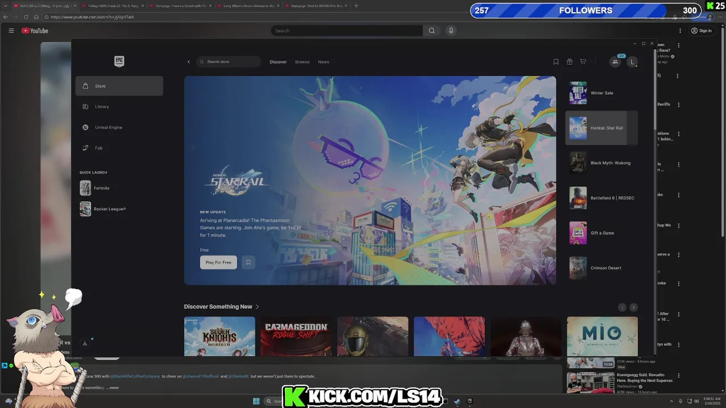Show next games with carousel right arrow
726x408 pixels.
pos(634,307)
